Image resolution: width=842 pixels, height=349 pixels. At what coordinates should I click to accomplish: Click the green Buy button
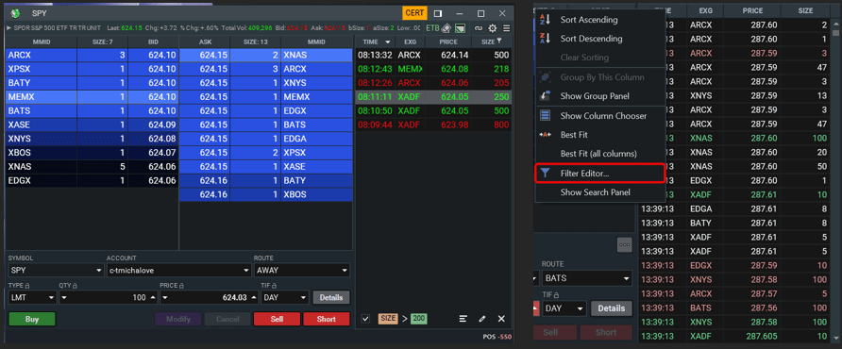click(x=32, y=319)
